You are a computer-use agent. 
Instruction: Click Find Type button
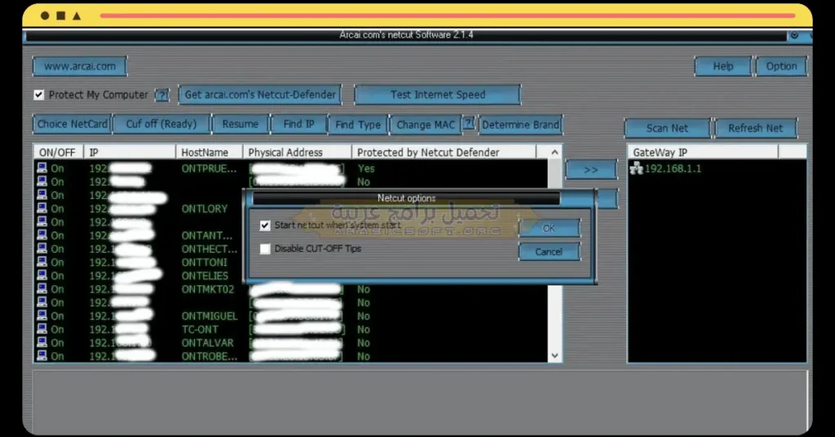point(358,125)
